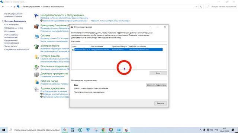The width and height of the screenshot is (238, 133).
Task: Open the Электропитание link
Action: (50, 46)
